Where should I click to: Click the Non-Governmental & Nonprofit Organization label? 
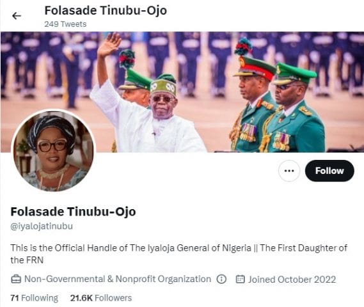118,279
